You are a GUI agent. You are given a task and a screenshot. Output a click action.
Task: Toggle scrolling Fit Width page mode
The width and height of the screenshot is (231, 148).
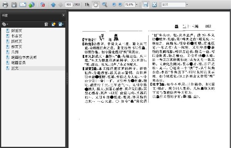coord(146,5)
